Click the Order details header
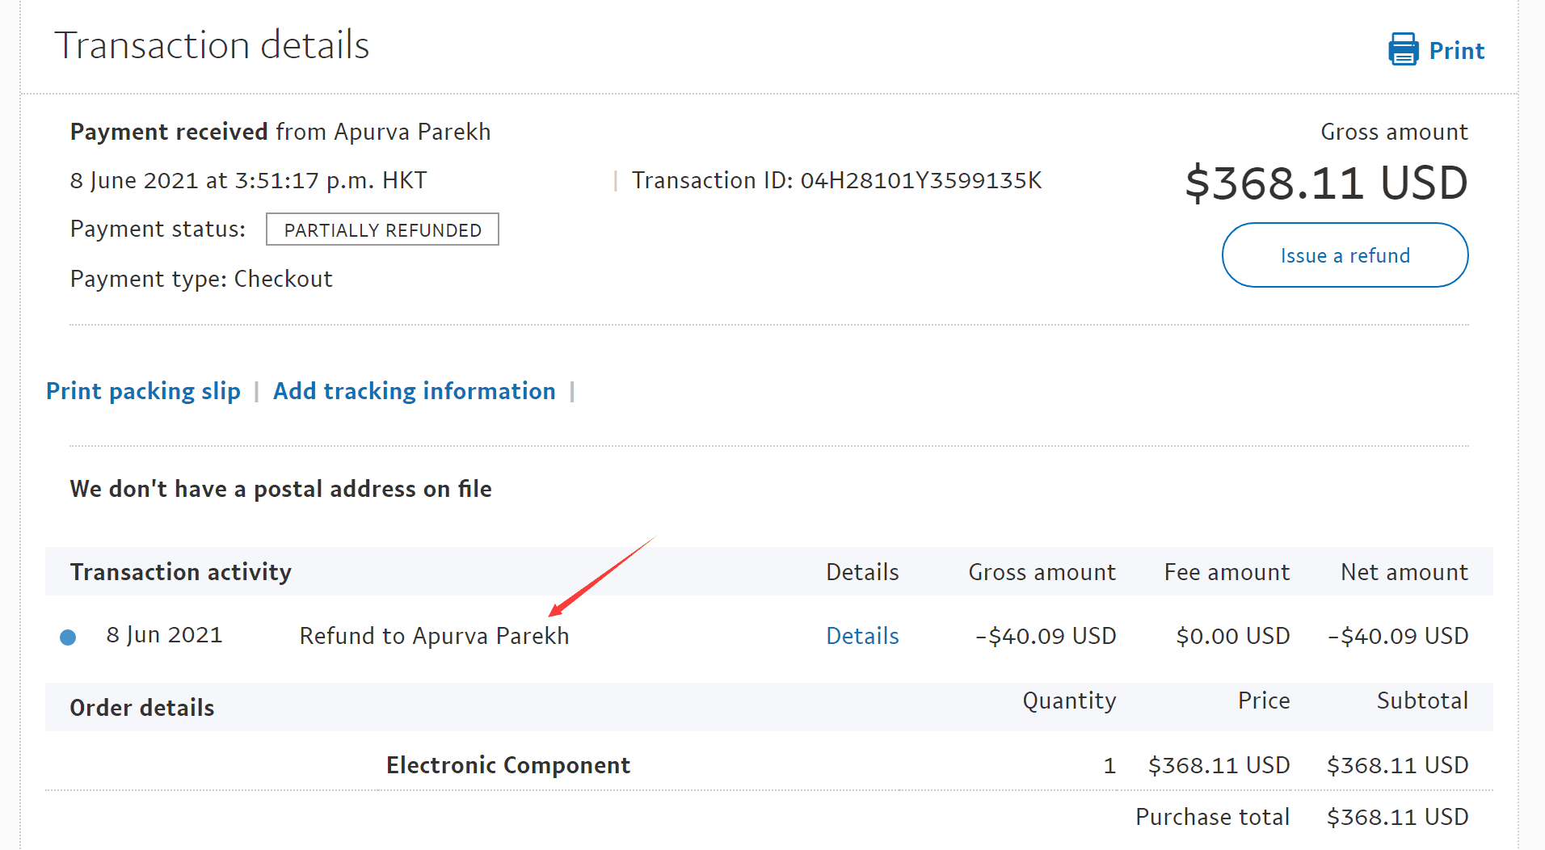Screen dimensions: 1545x850 (142, 708)
